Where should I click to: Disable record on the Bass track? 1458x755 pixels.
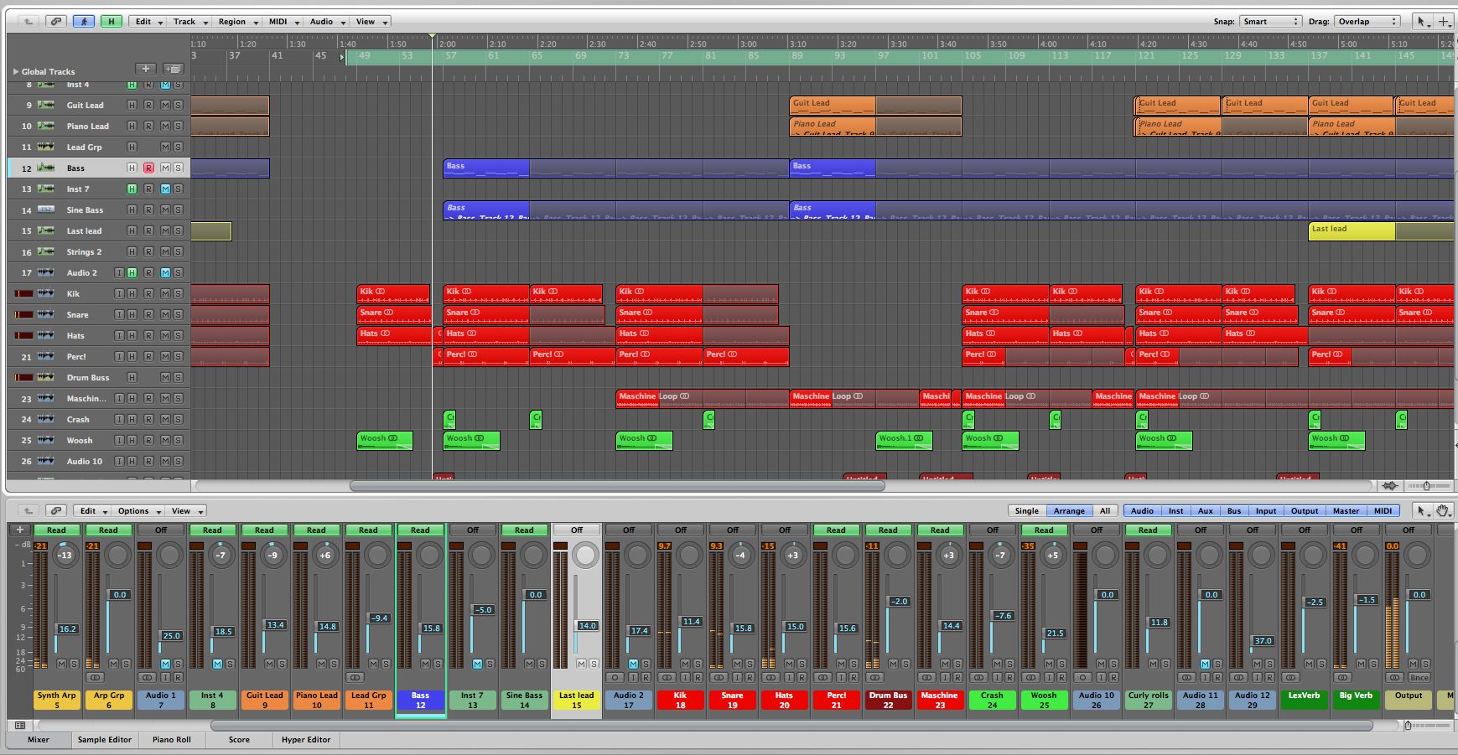(148, 168)
